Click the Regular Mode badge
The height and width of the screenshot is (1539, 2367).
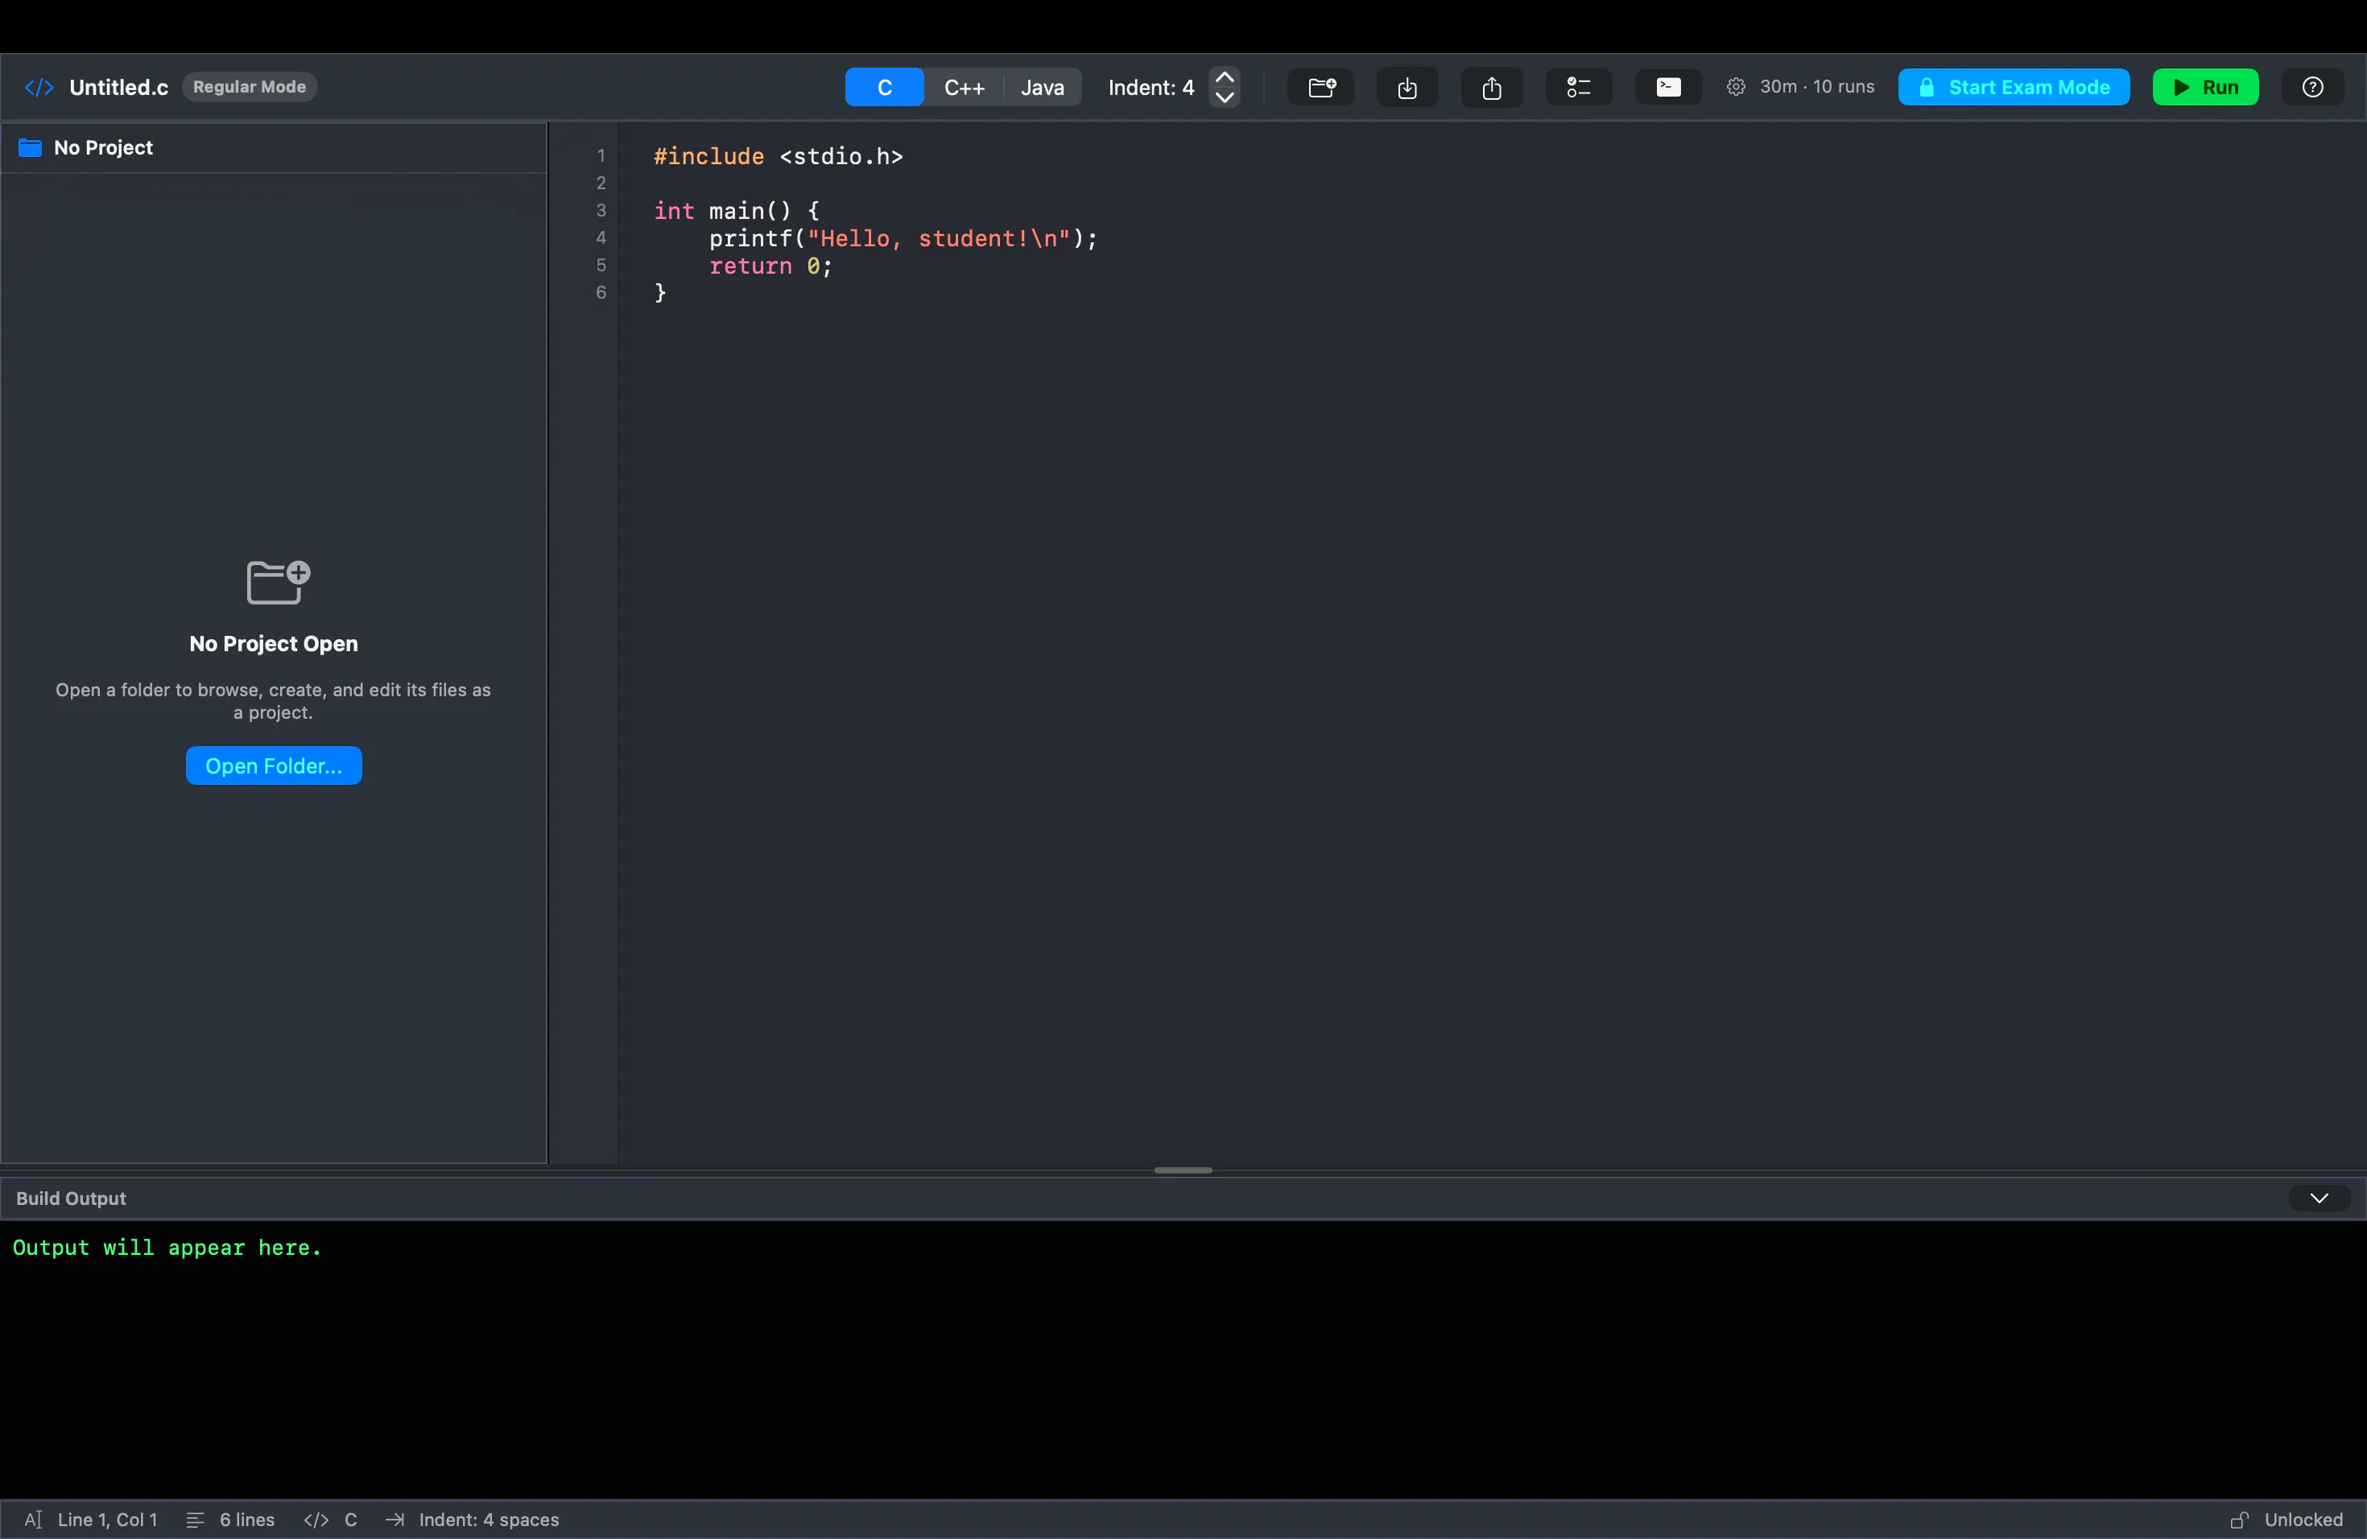tap(249, 88)
